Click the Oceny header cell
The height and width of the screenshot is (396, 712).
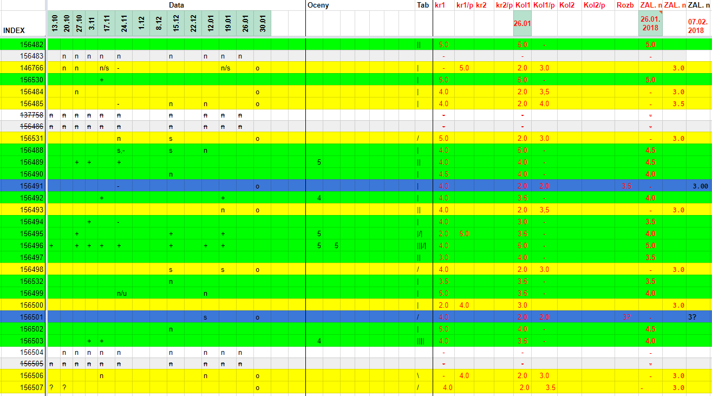(318, 5)
